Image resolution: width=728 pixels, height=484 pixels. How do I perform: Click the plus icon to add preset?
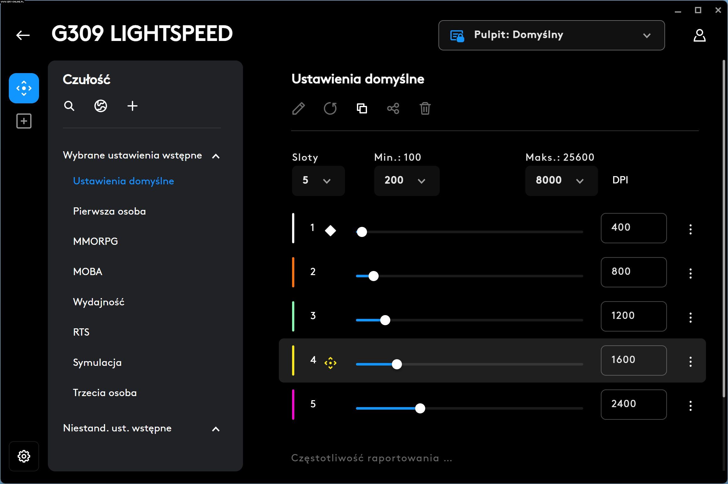point(133,106)
